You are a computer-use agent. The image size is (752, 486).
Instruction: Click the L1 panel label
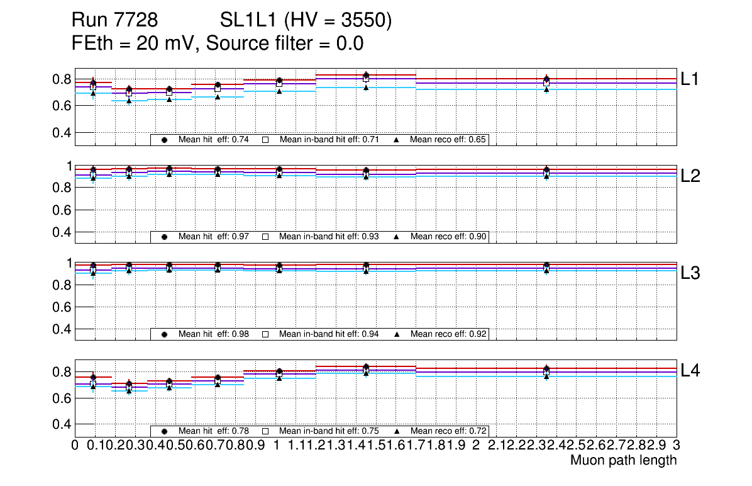pyautogui.click(x=690, y=79)
